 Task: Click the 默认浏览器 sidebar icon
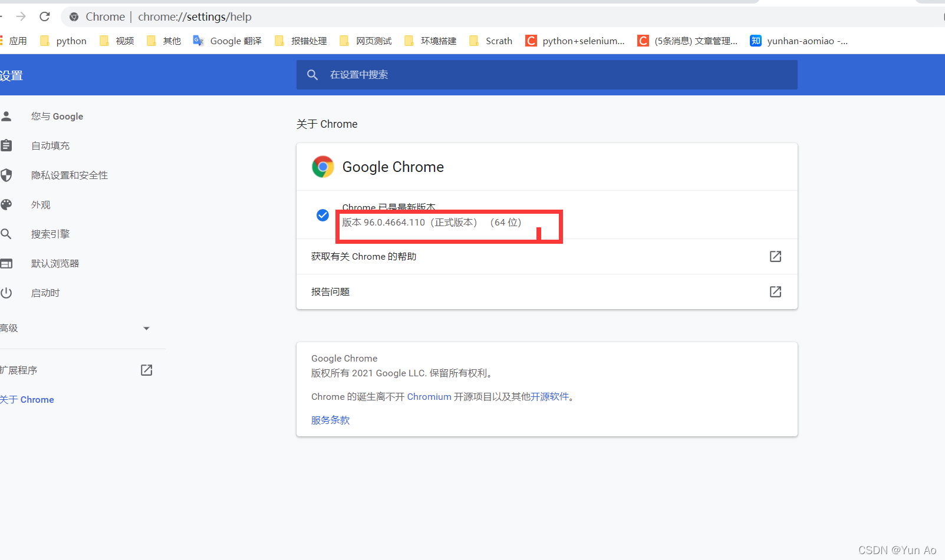(6, 263)
